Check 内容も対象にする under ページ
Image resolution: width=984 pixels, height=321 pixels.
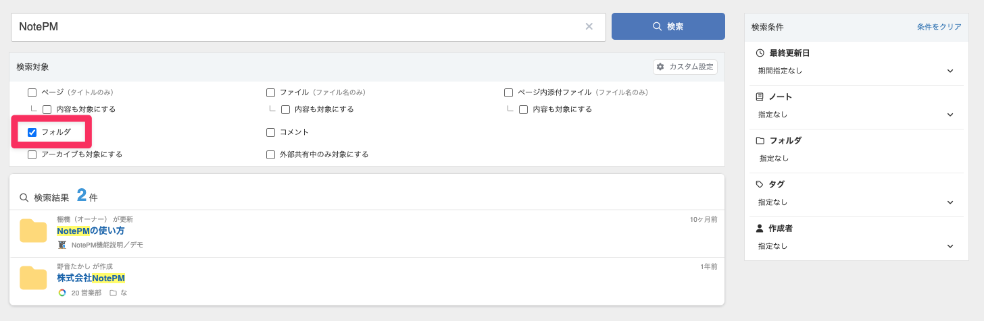(47, 109)
